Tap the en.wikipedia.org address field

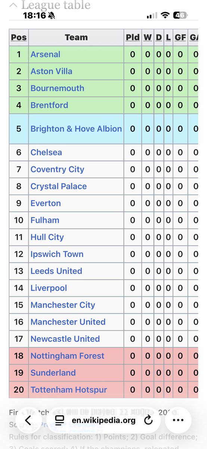point(103,420)
